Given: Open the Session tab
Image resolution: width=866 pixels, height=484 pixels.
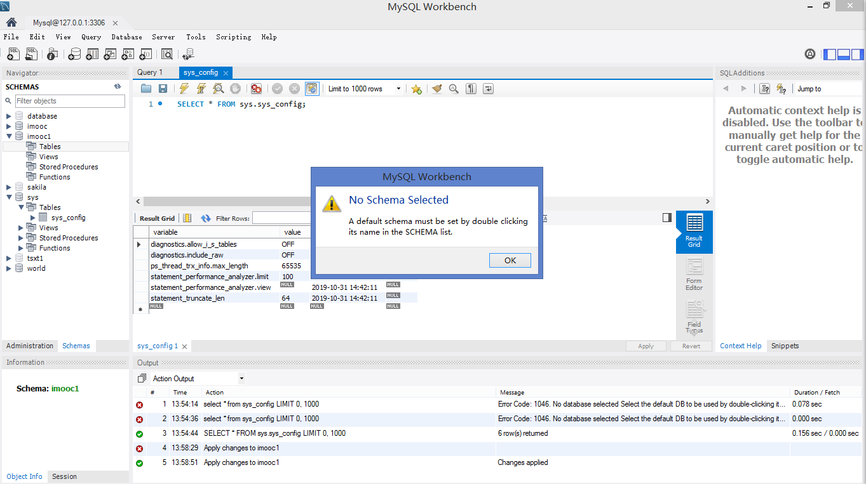Looking at the screenshot, I should click(x=64, y=476).
